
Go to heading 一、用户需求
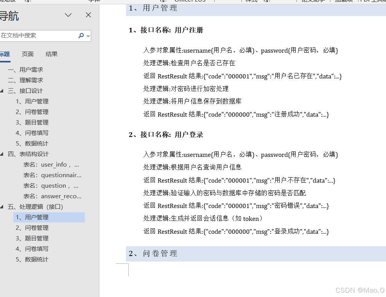click(25, 70)
